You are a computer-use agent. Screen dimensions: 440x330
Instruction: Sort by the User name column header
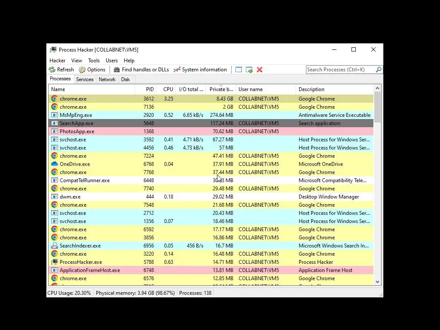tap(266, 89)
